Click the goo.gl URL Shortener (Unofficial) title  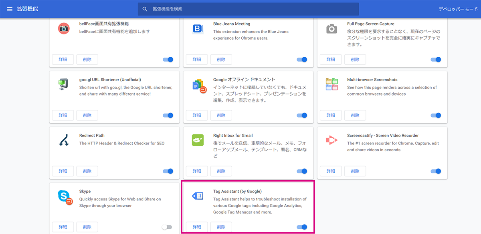point(110,80)
